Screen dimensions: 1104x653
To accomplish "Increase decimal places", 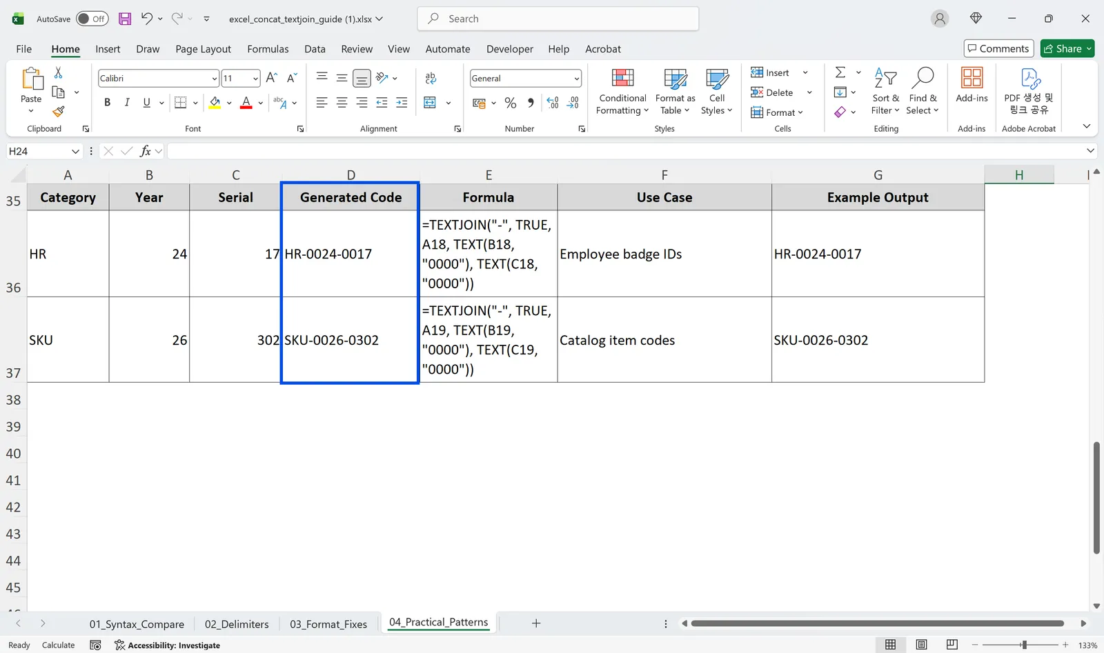I will [553, 103].
